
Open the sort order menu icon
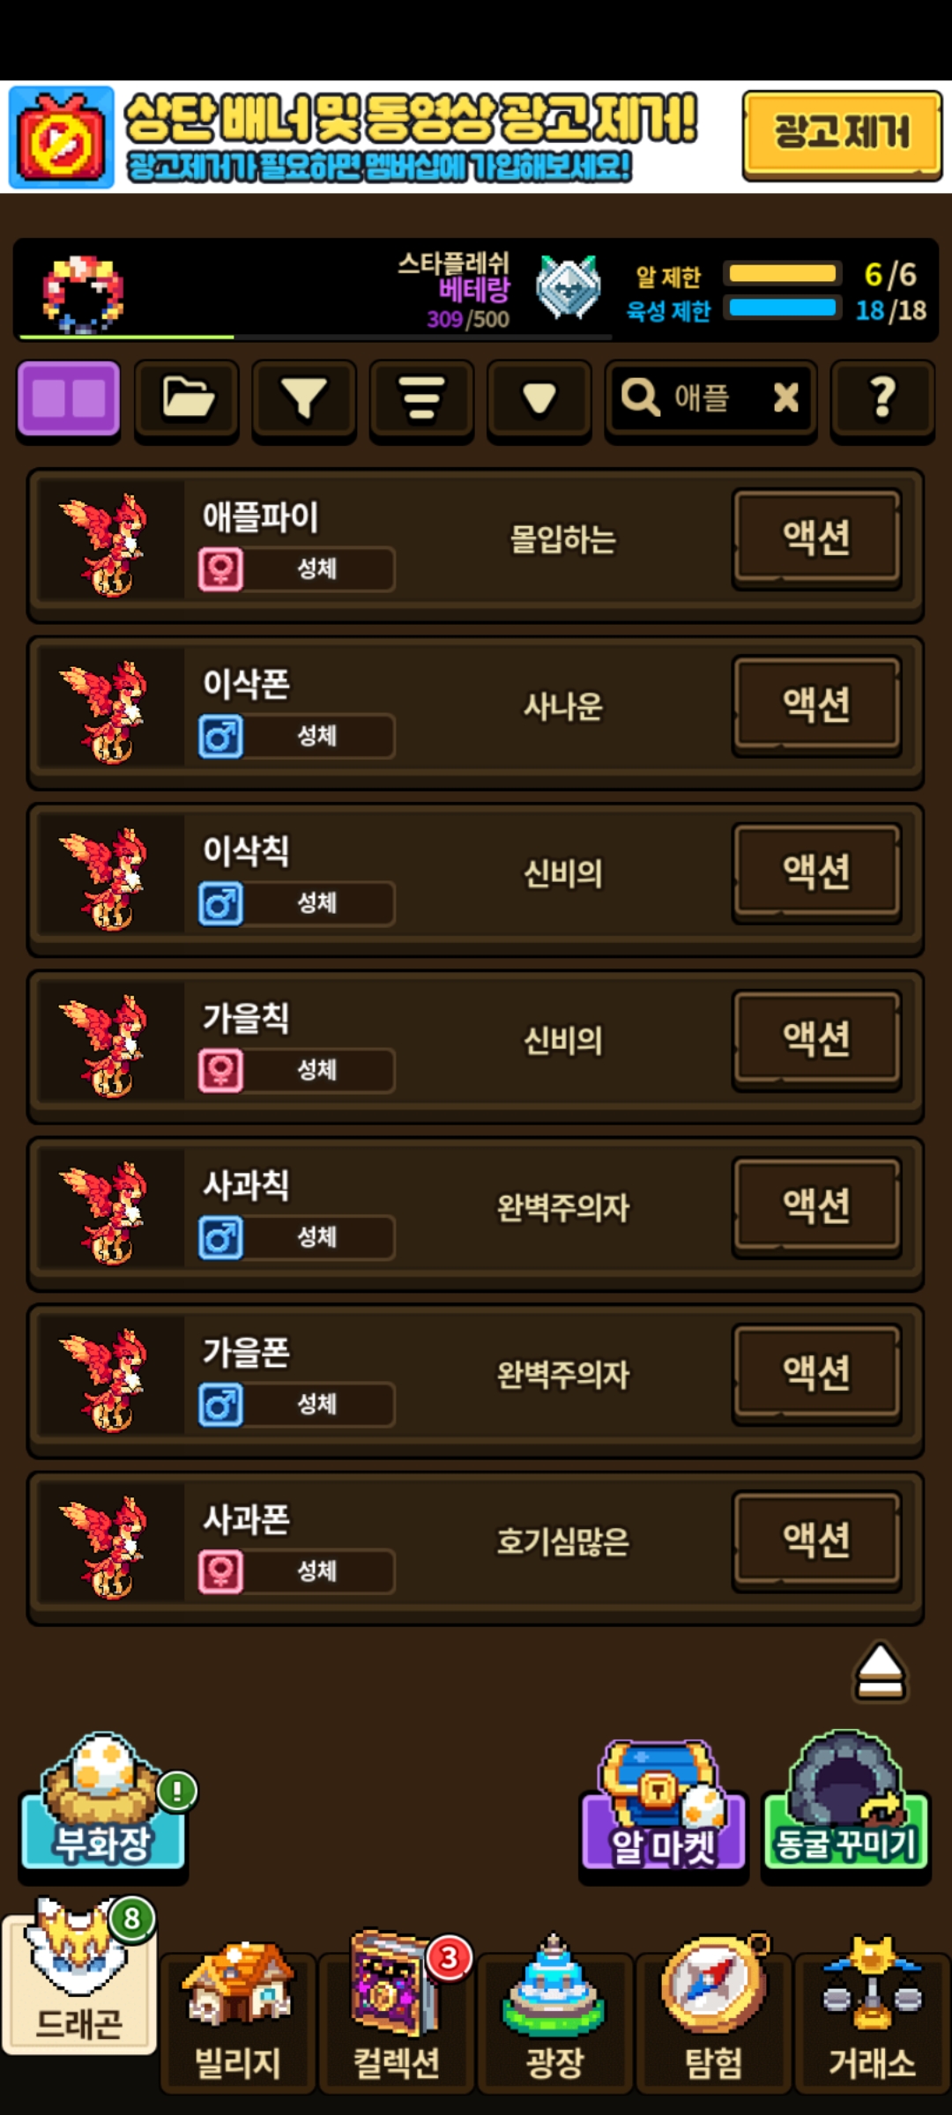[x=421, y=399]
